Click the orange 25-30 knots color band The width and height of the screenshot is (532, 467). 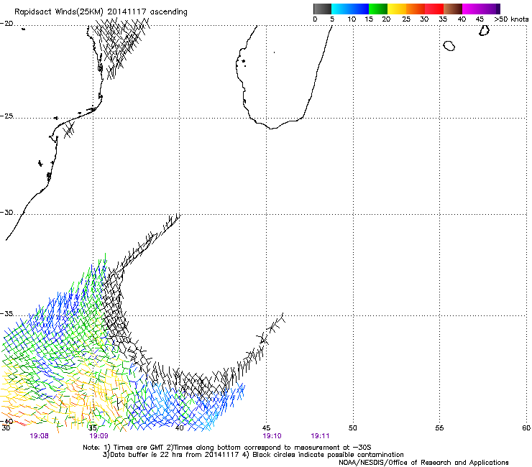[x=416, y=9]
